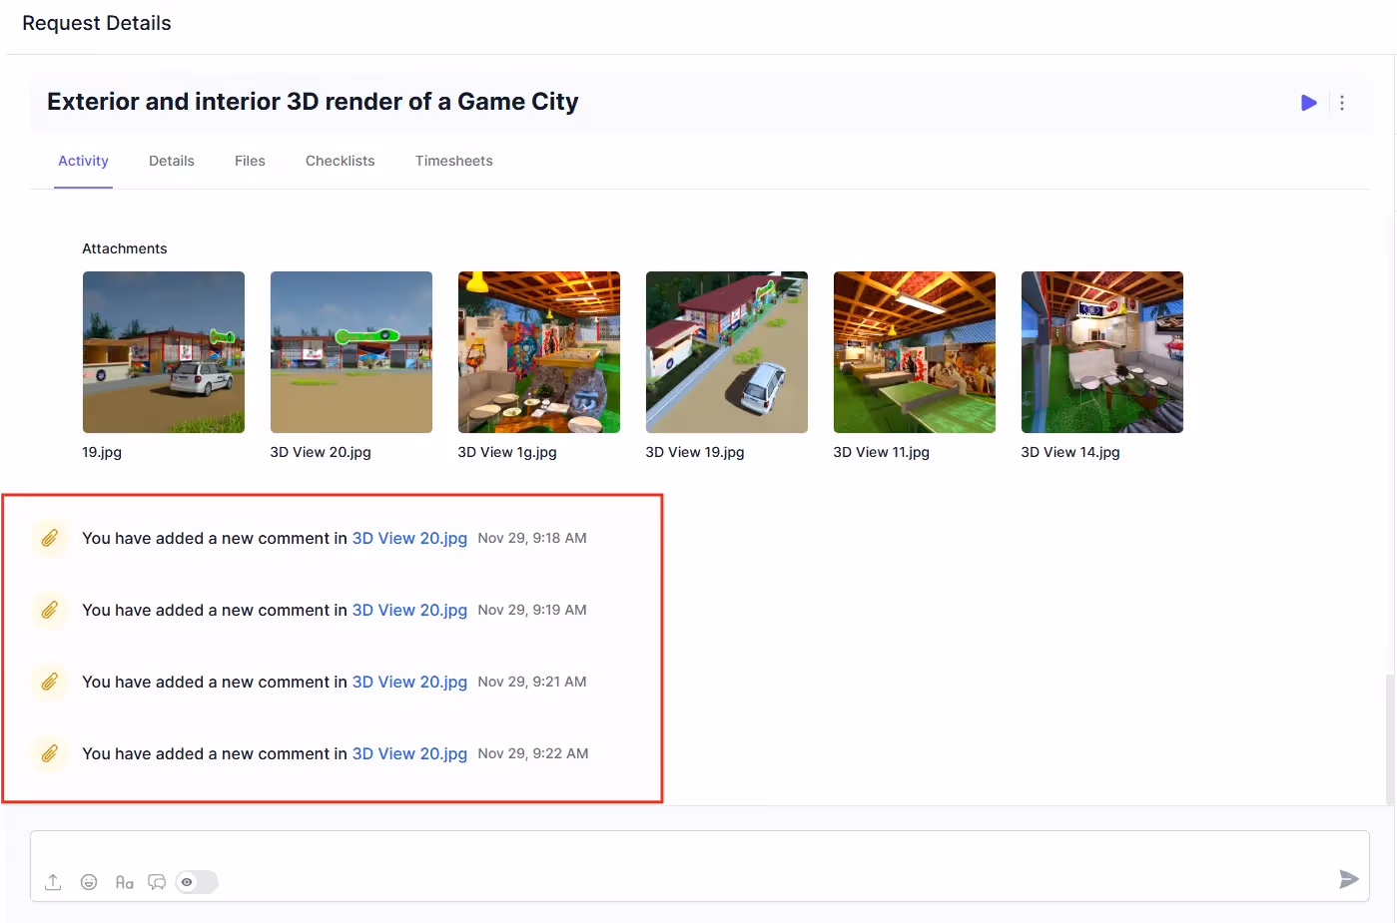Open the Details tab

172,161
